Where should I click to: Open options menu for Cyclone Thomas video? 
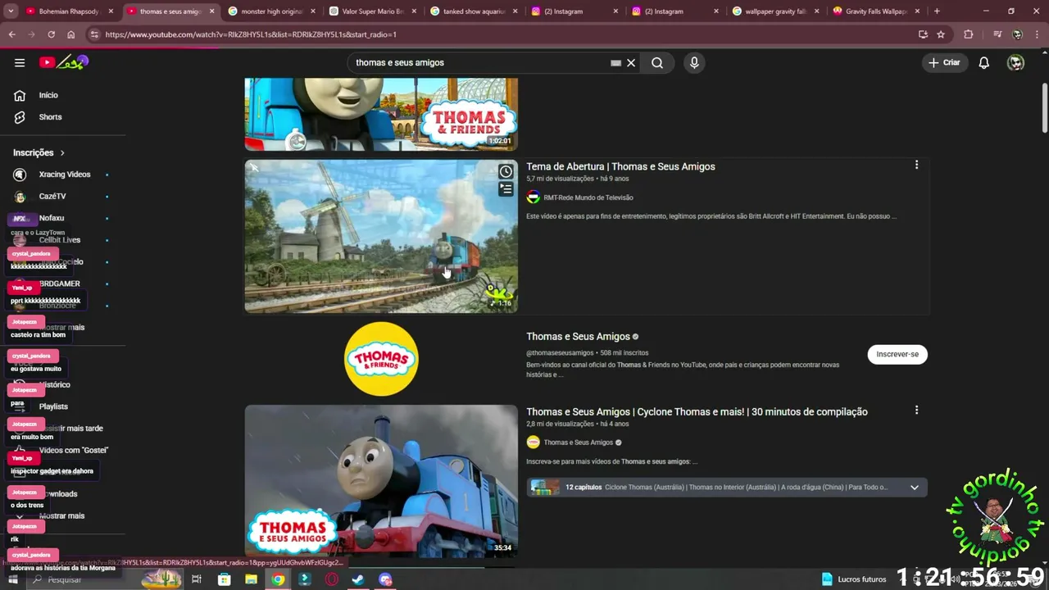click(x=916, y=411)
